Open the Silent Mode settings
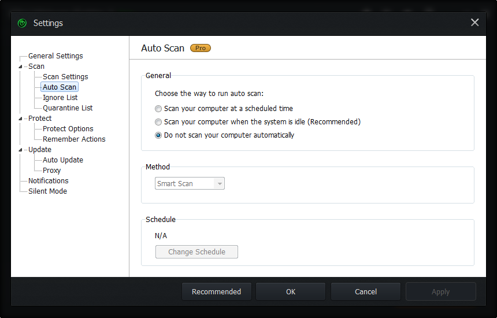Screen dimensions: 497x318 coord(47,191)
